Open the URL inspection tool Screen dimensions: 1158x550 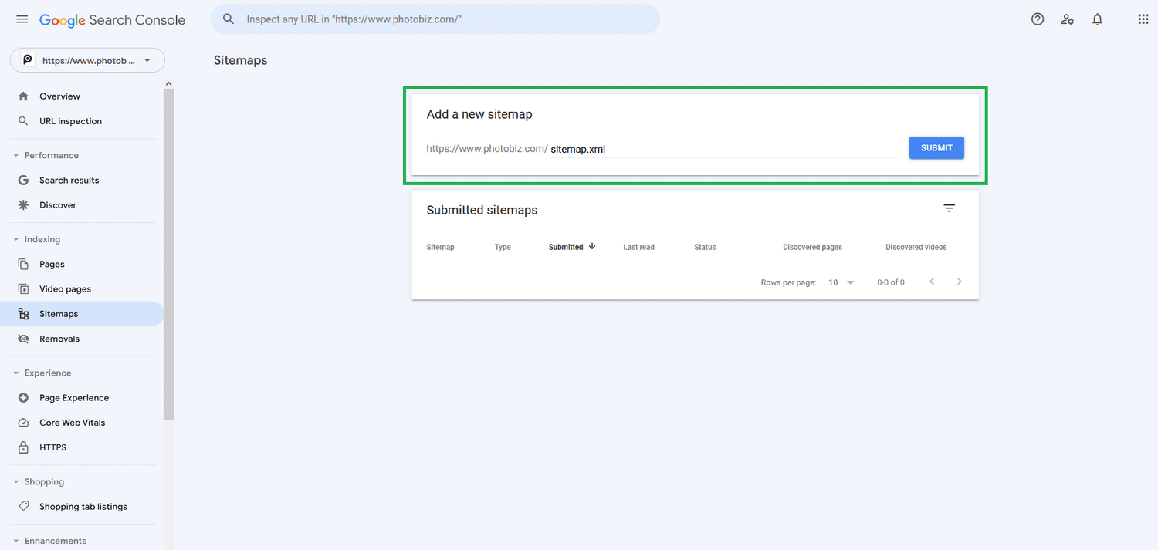point(70,121)
